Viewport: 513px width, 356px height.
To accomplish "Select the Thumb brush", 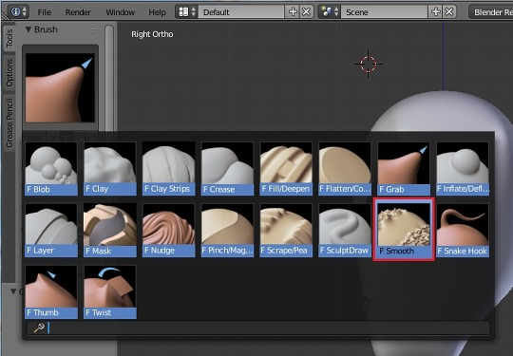I will (x=51, y=291).
